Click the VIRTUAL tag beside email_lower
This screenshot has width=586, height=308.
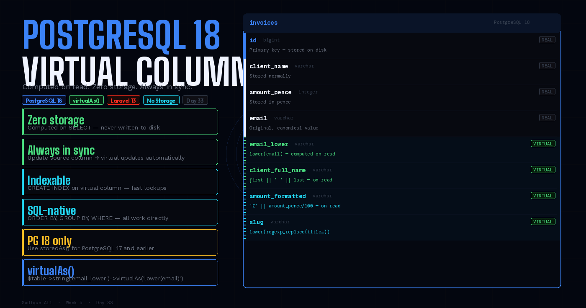[543, 143]
